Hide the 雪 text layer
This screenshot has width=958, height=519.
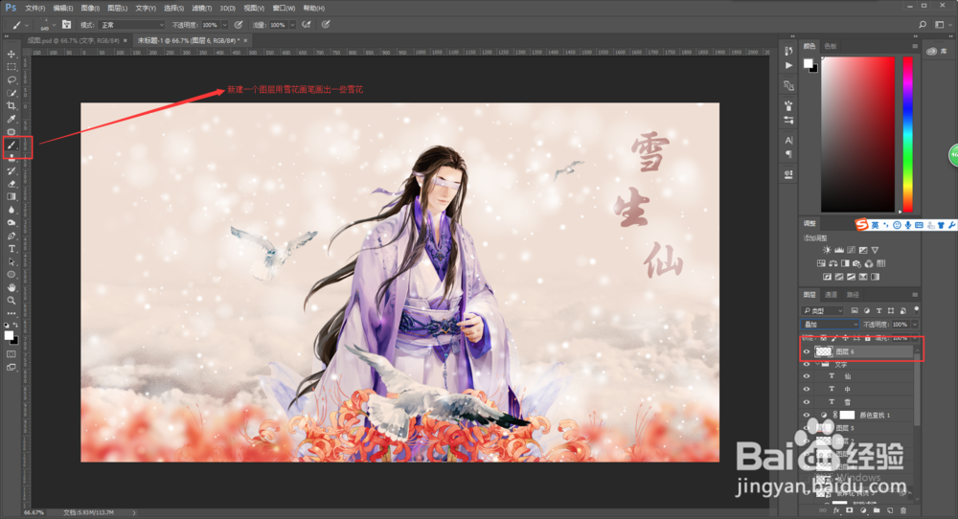pos(807,402)
